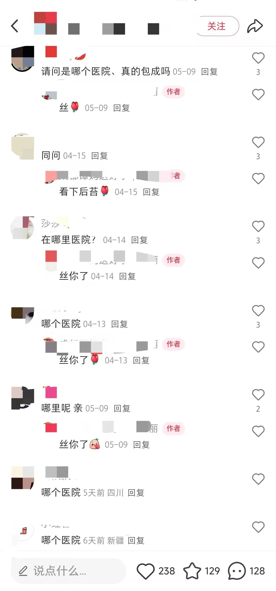Viewport: 276px width, 591px height.
Task: Go back using the top-left arrow
Action: click(15, 26)
